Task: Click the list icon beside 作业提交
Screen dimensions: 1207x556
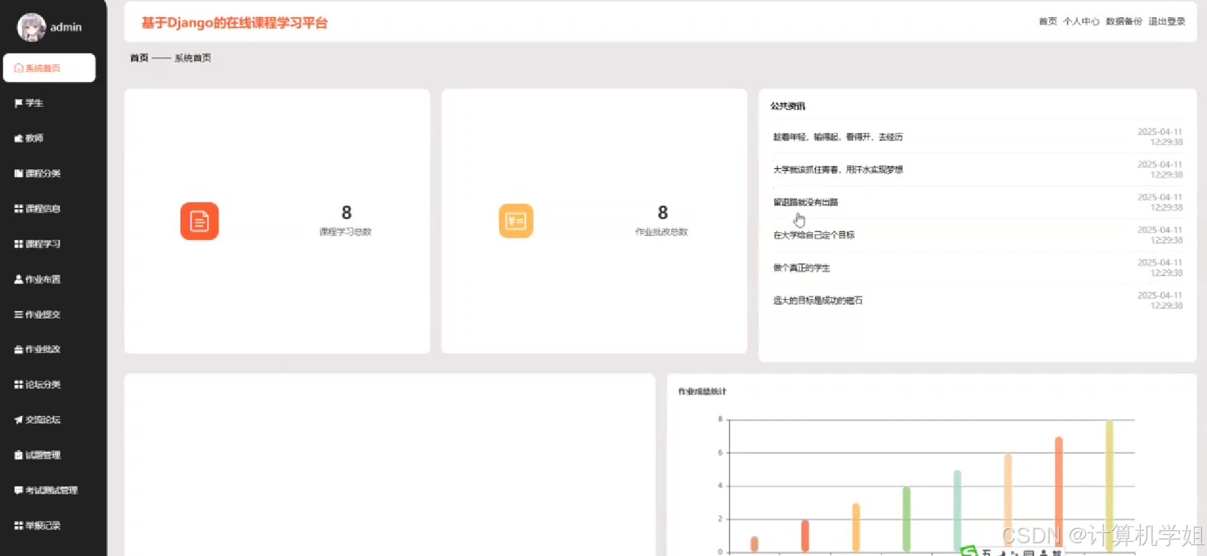Action: pyautogui.click(x=18, y=314)
